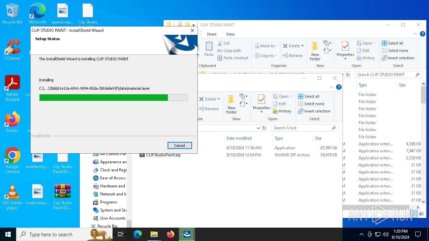
Task: Click Select all in the Crack window
Action: 309,96
